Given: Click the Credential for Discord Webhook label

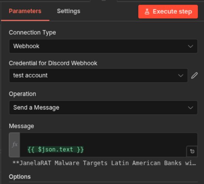Looking at the screenshot, I should click(x=53, y=63).
